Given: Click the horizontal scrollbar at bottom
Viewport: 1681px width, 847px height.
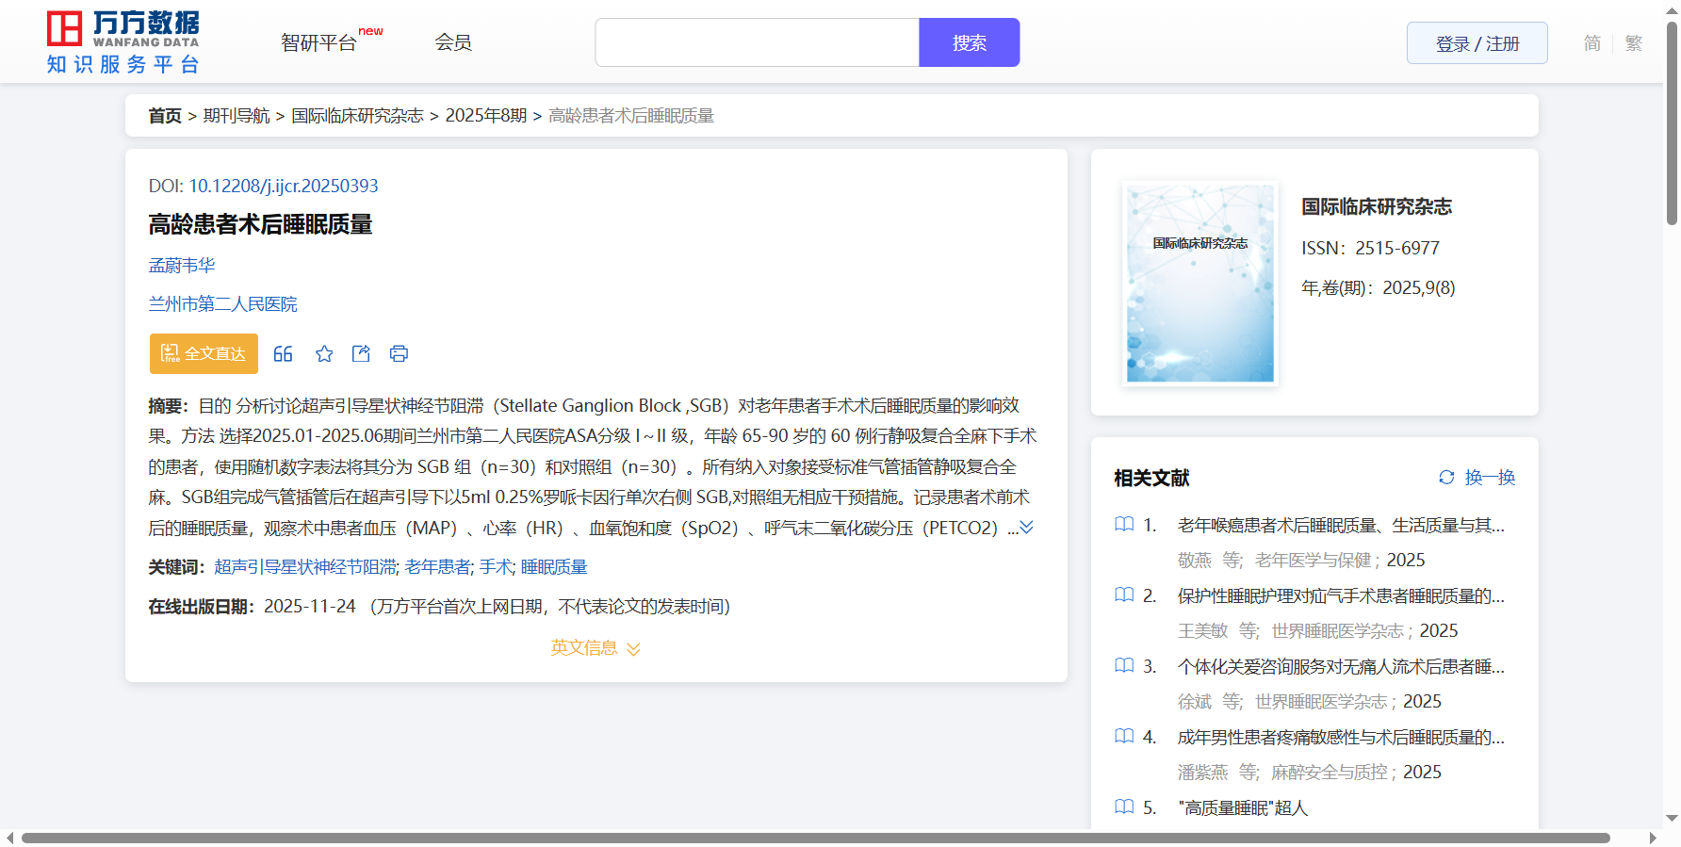Looking at the screenshot, I should coord(815,838).
